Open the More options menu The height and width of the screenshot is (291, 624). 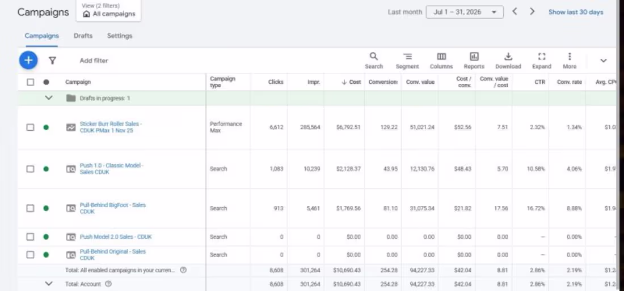pyautogui.click(x=570, y=61)
